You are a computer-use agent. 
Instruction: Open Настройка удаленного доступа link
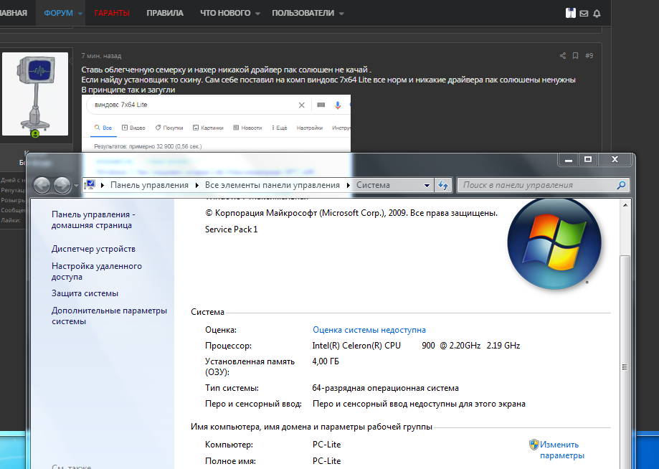tap(97, 272)
